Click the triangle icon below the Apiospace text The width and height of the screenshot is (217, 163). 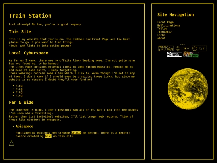12,143
